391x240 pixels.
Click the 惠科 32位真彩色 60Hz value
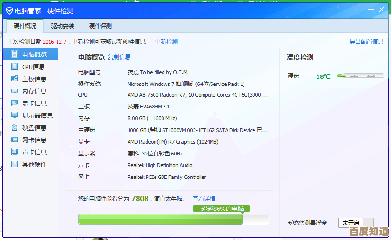(x=155, y=154)
